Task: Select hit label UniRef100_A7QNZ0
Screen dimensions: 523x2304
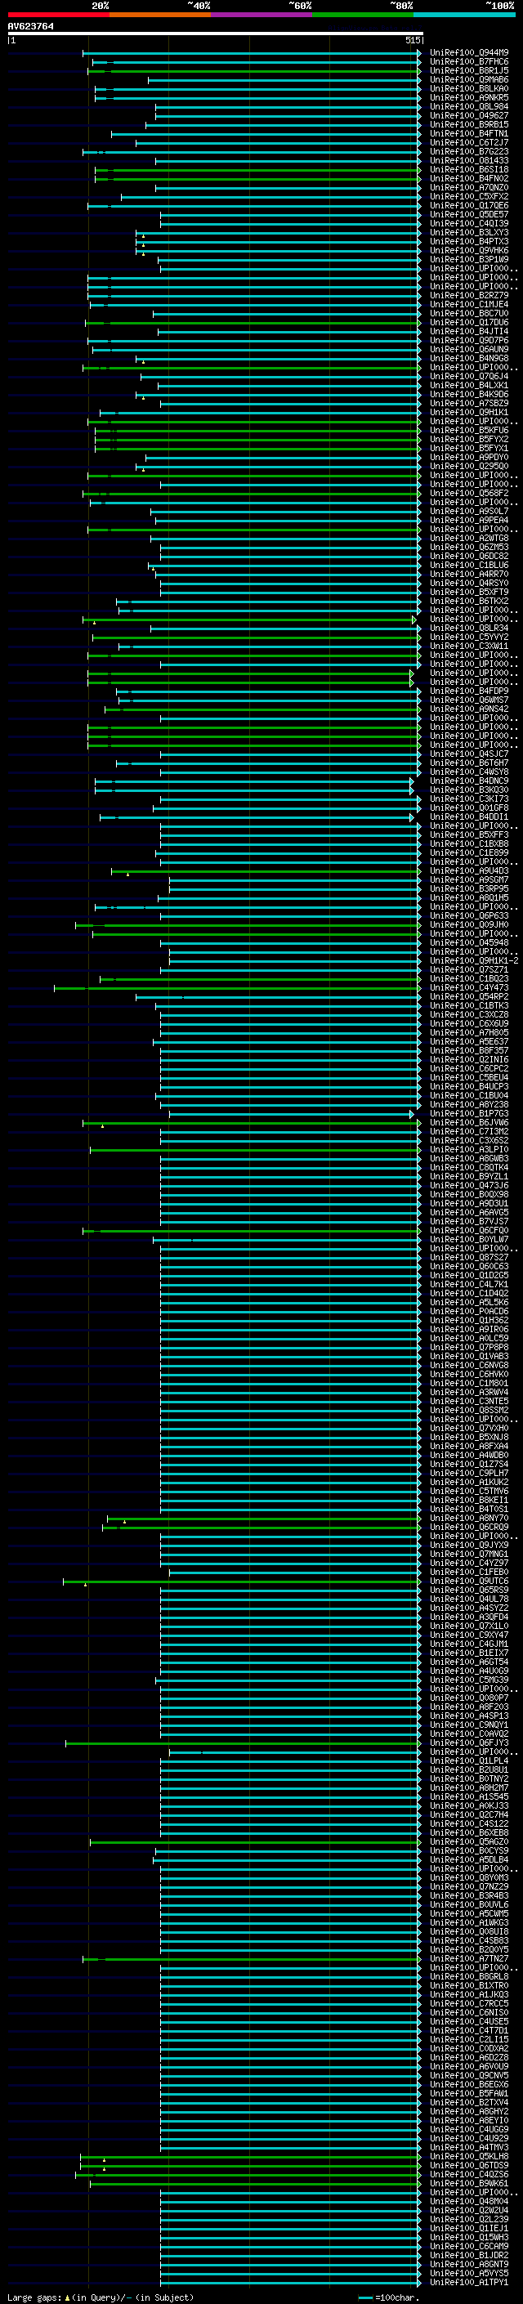Action: [469, 188]
